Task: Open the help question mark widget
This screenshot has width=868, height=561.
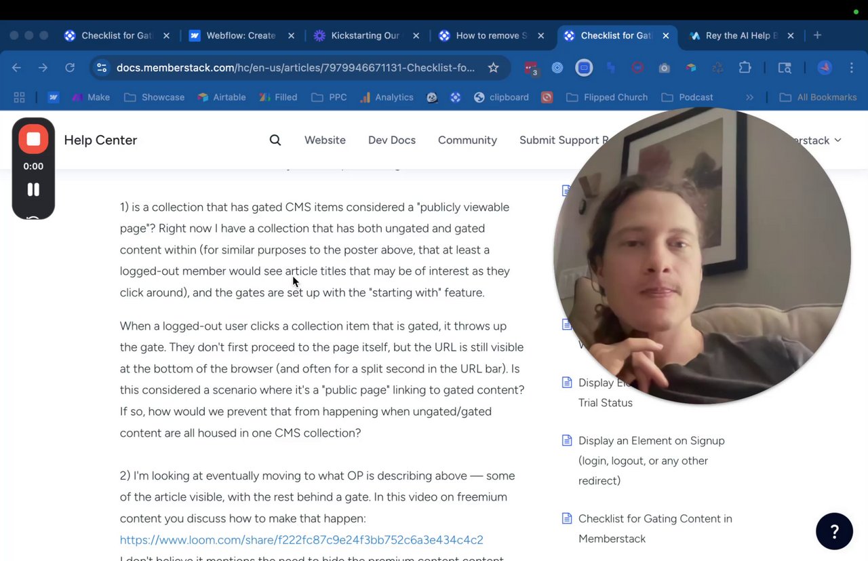Action: pyautogui.click(x=834, y=531)
